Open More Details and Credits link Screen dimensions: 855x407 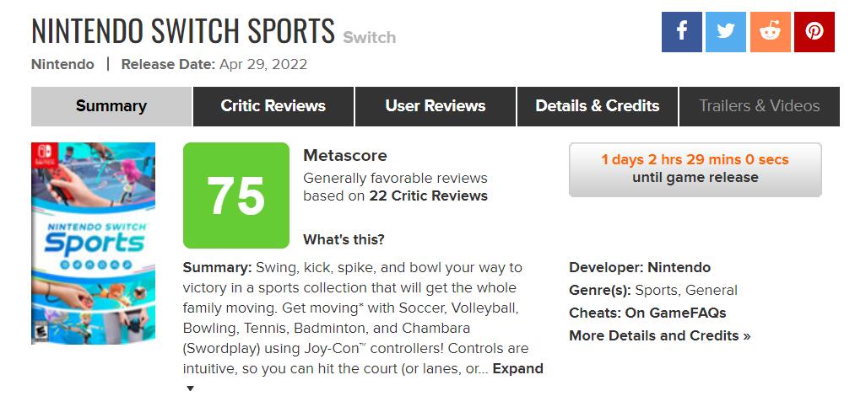[x=659, y=335]
